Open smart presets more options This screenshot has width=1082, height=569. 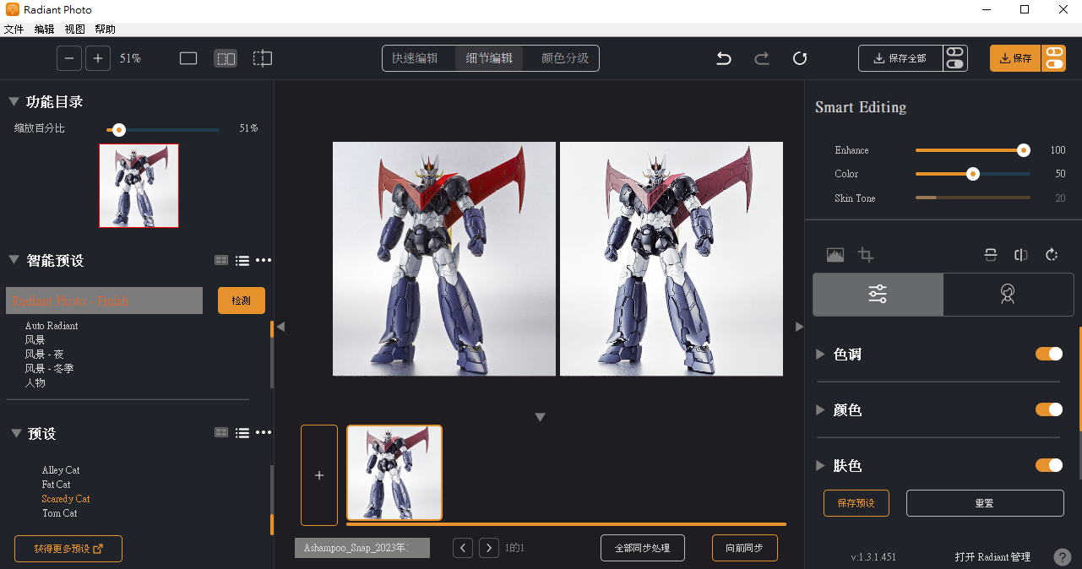tap(264, 261)
